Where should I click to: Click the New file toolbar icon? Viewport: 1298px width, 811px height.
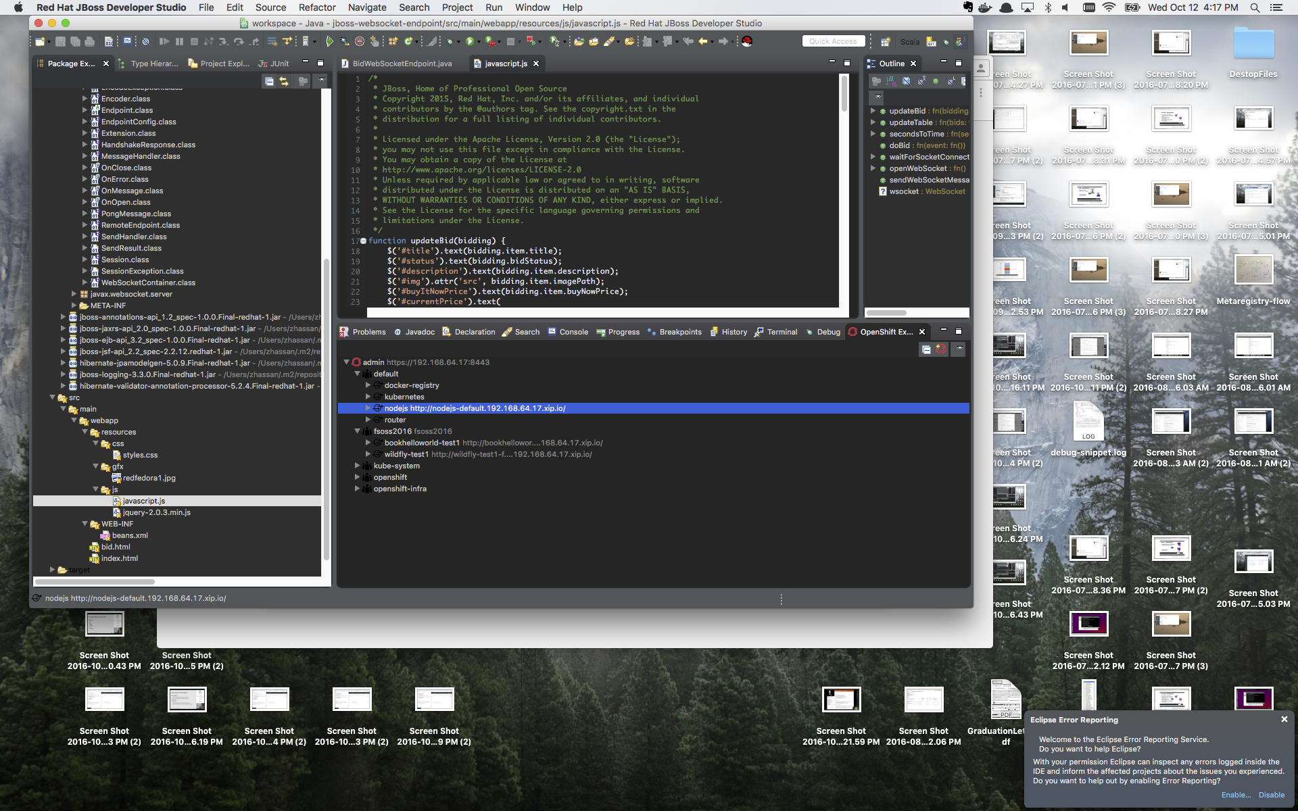click(40, 42)
